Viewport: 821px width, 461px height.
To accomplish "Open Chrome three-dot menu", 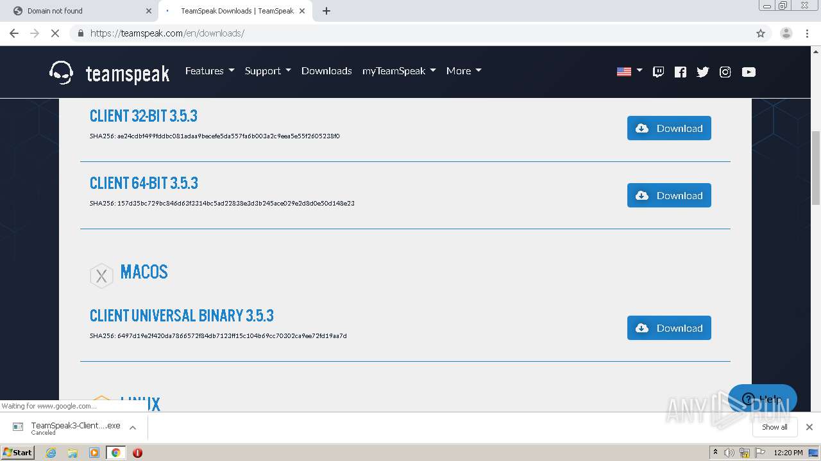I will pyautogui.click(x=808, y=33).
